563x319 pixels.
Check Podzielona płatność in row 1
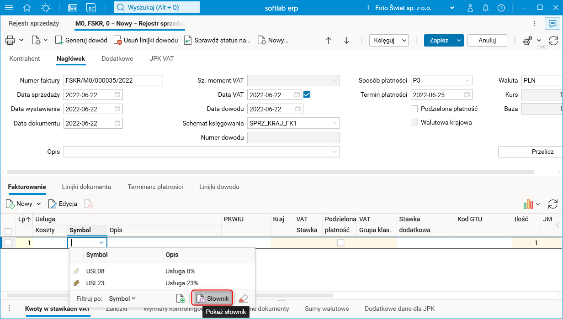340,243
